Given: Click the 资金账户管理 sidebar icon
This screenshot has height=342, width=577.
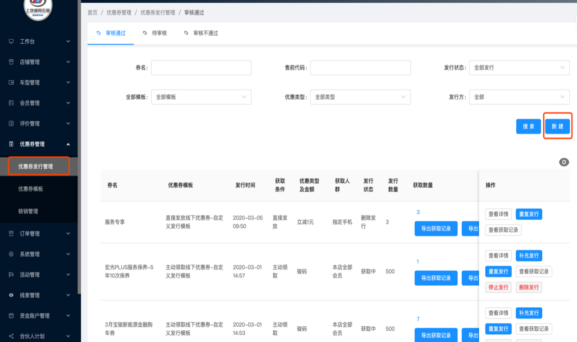Looking at the screenshot, I should pos(11,316).
